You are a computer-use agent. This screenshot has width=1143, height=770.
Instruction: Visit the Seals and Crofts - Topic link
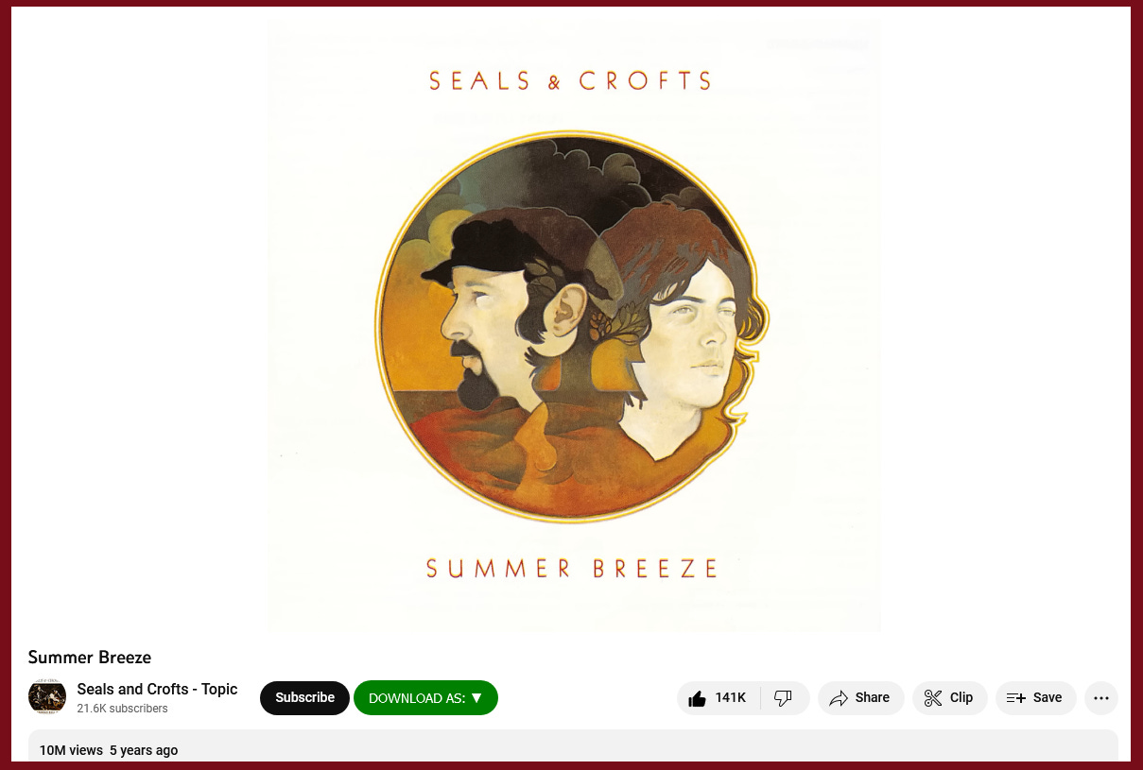(x=157, y=689)
